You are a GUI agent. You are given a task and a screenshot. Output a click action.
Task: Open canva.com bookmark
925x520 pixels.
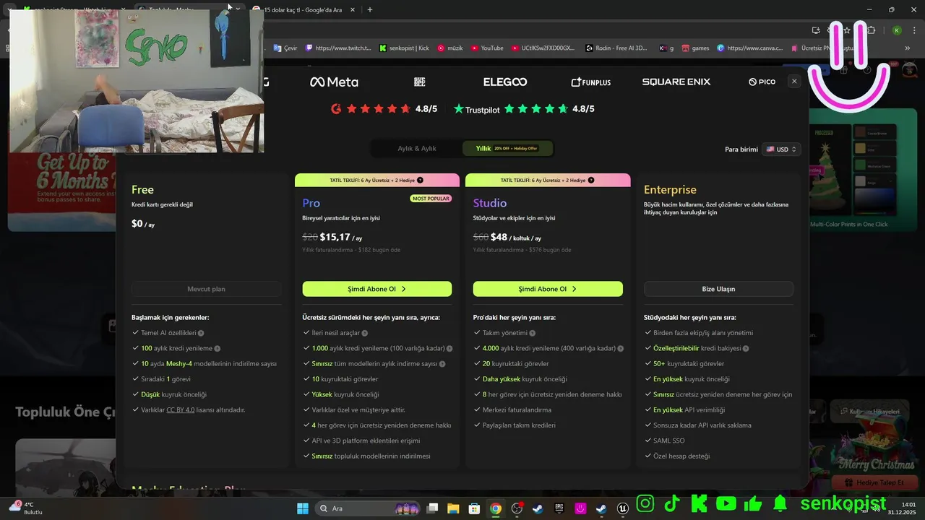750,48
